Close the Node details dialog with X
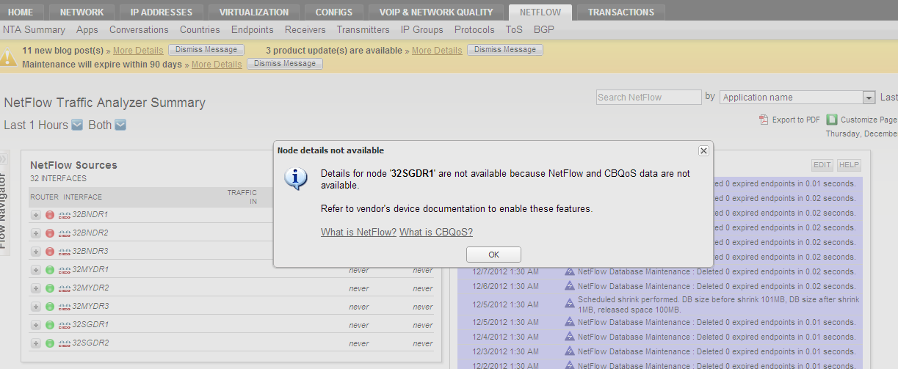Viewport: 898px width, 369px height. point(703,150)
